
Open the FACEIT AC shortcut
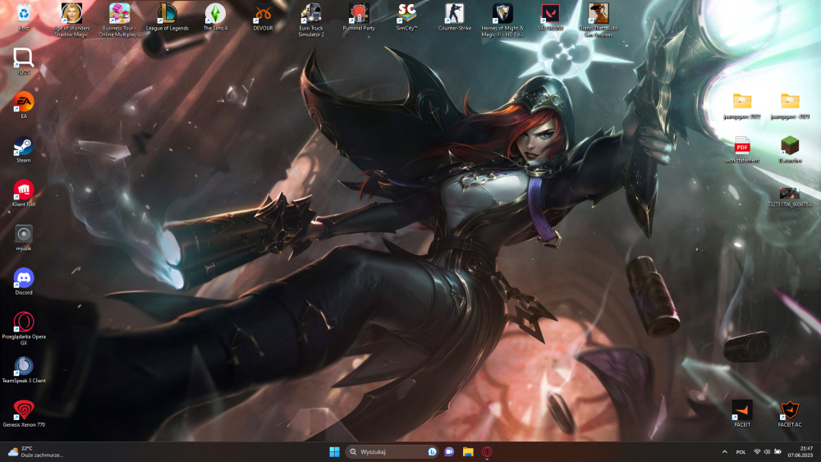790,414
